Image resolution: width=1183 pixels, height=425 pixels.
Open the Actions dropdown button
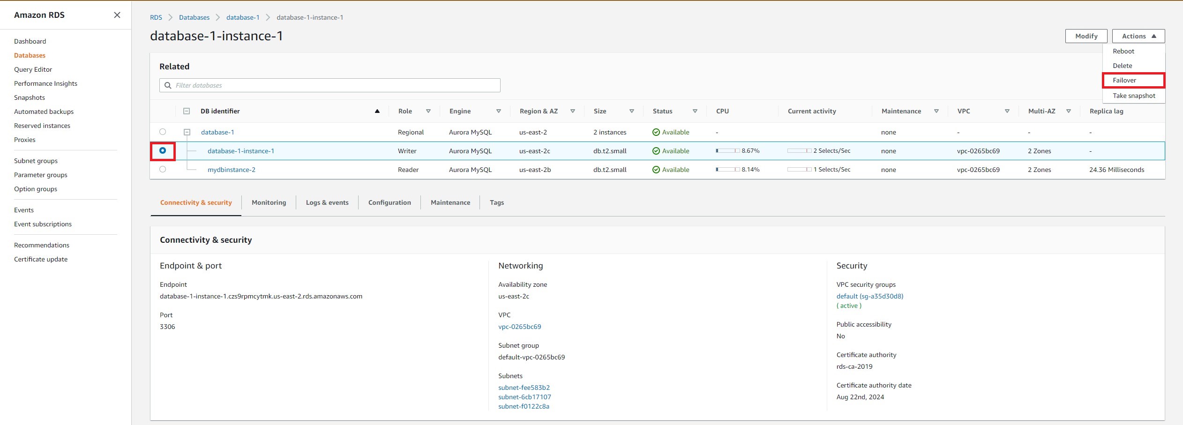point(1138,36)
